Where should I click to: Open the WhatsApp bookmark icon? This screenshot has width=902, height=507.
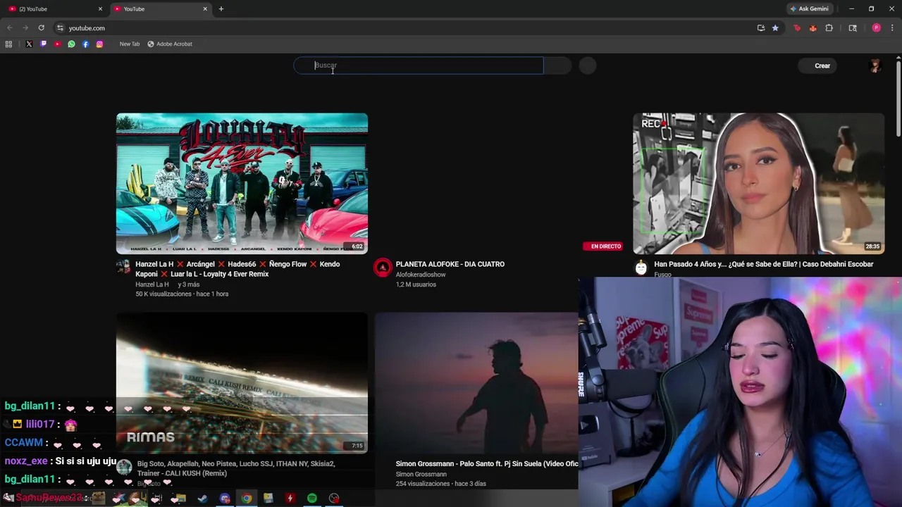[71, 44]
